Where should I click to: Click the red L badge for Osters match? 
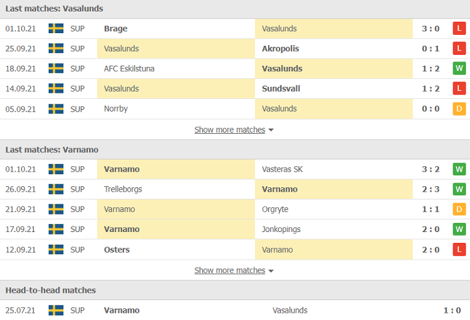(459, 249)
